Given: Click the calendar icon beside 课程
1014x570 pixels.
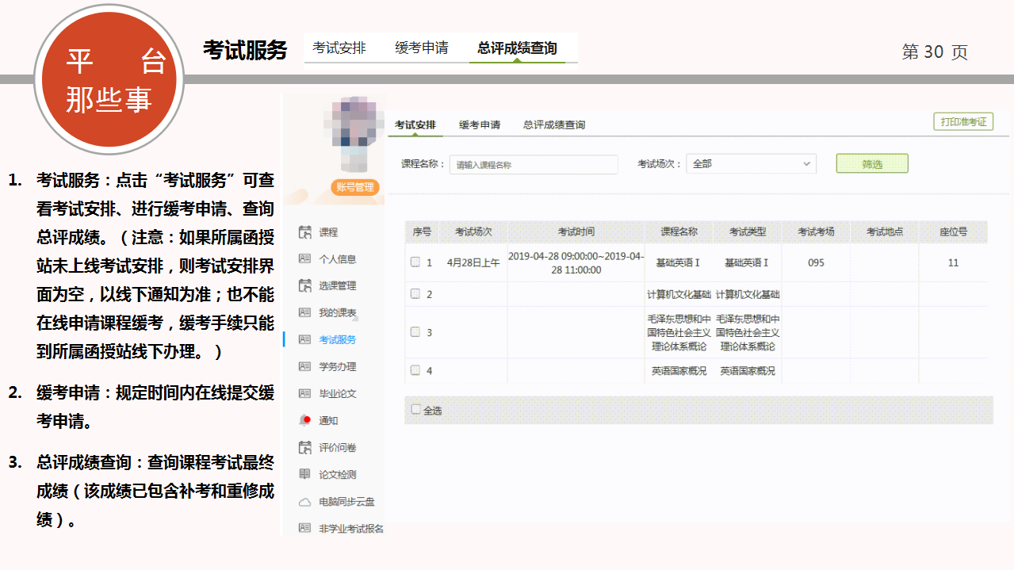Looking at the screenshot, I should coord(304,232).
